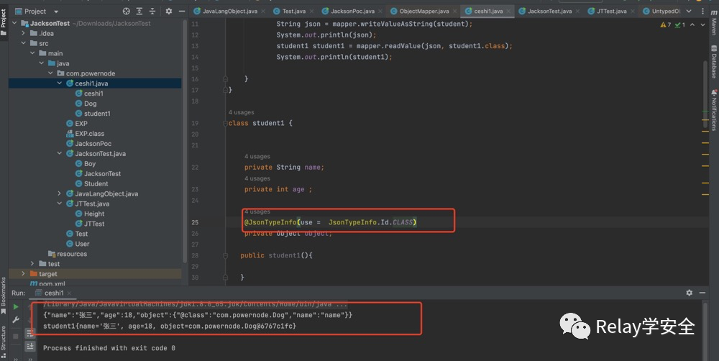Open the Database tool window

(x=714, y=62)
